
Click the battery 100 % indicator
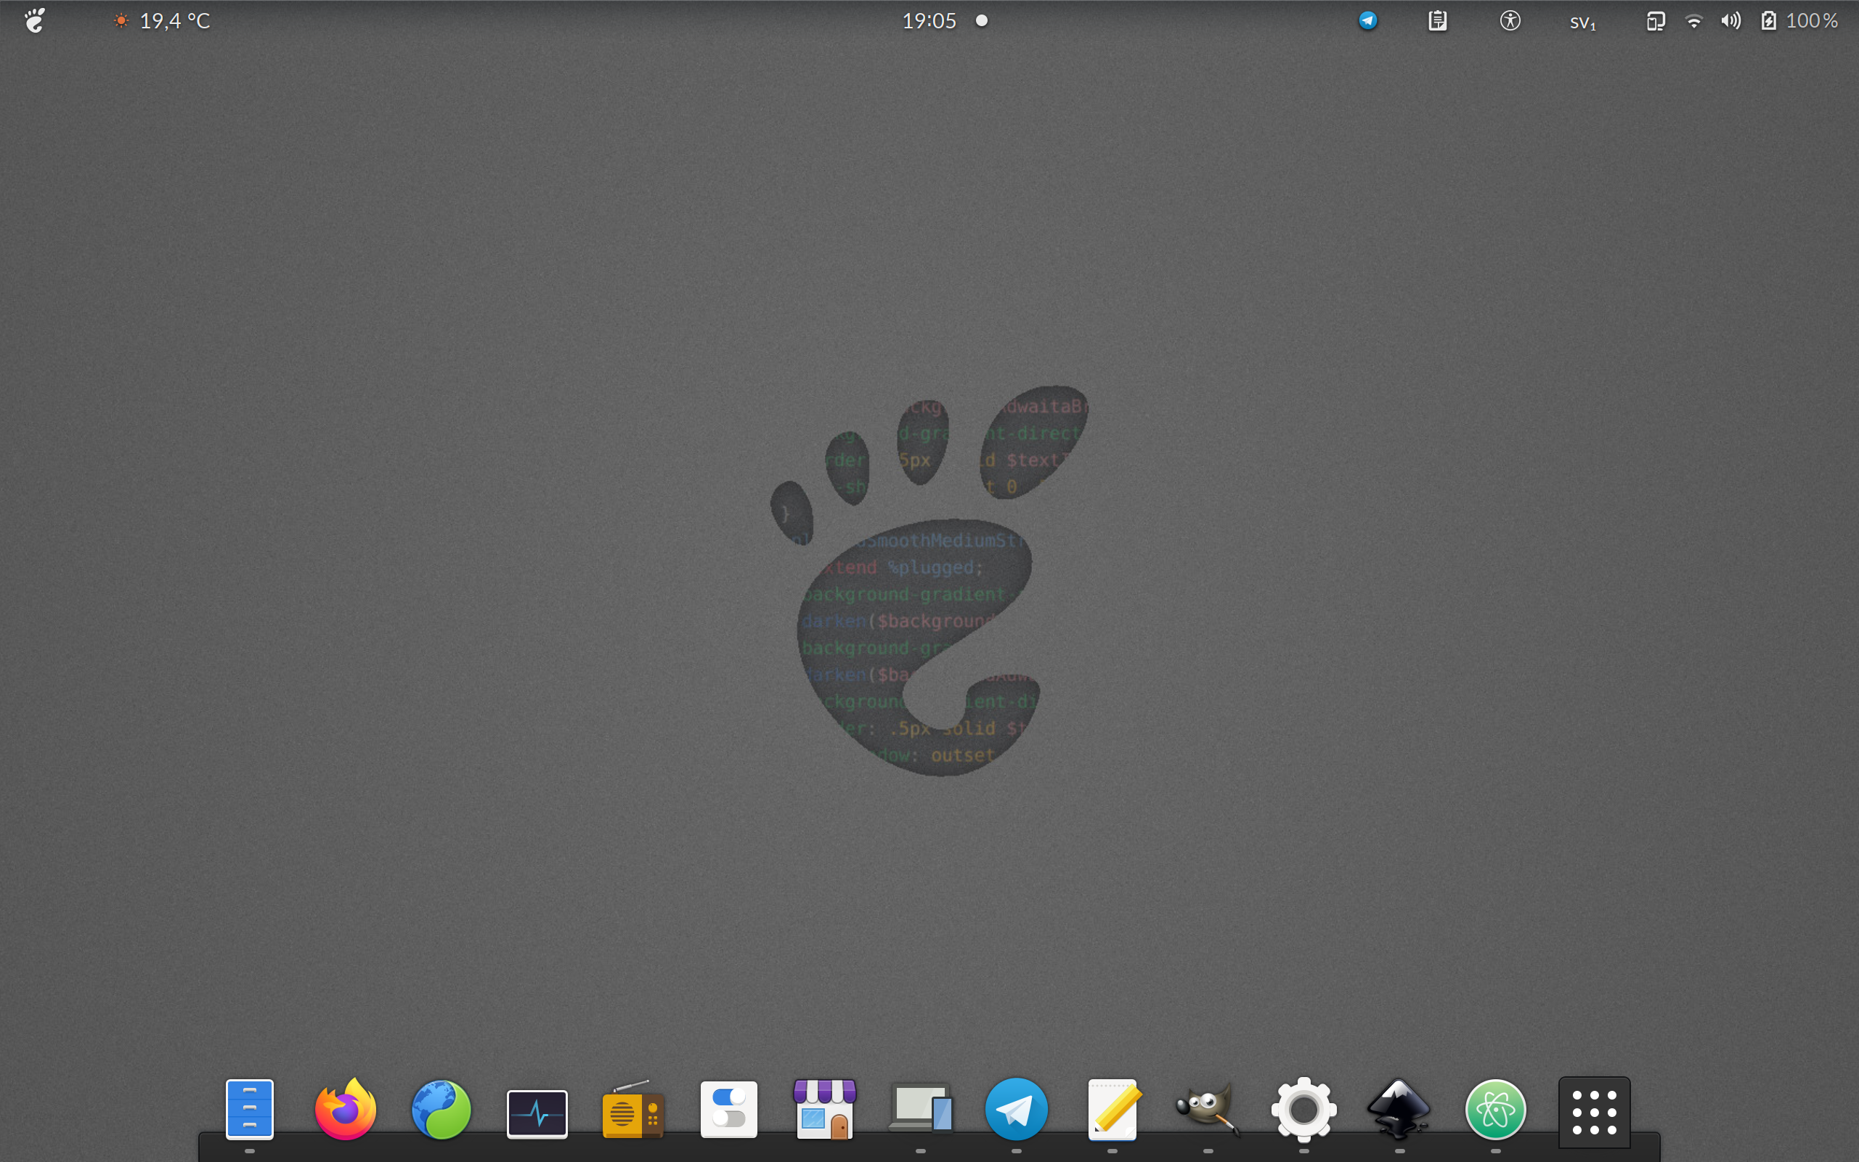[x=1800, y=21]
